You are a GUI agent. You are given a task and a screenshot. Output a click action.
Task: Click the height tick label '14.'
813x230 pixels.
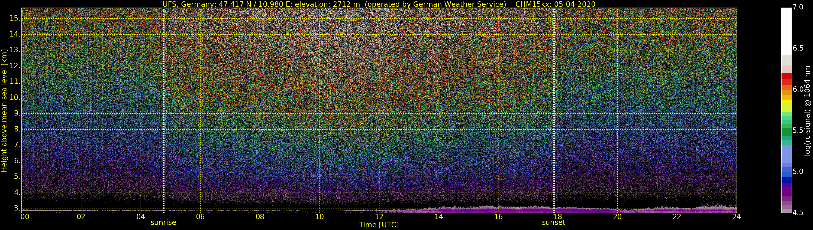pos(15,34)
